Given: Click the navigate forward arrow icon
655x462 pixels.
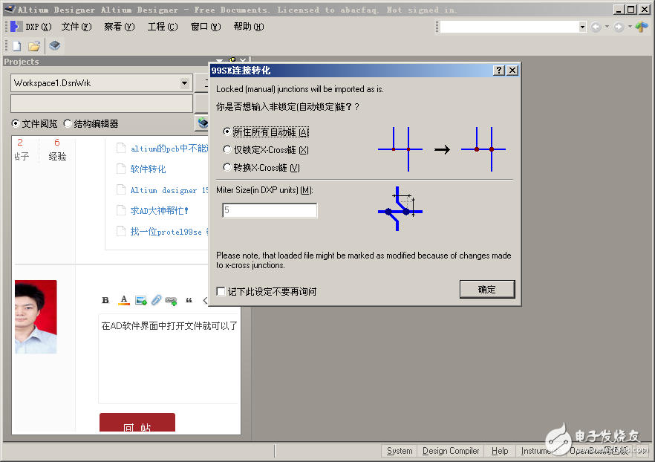Looking at the screenshot, I should coord(619,27).
